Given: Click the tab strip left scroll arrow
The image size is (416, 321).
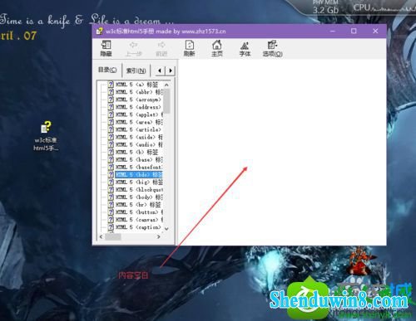Looking at the screenshot, I should click(160, 71).
